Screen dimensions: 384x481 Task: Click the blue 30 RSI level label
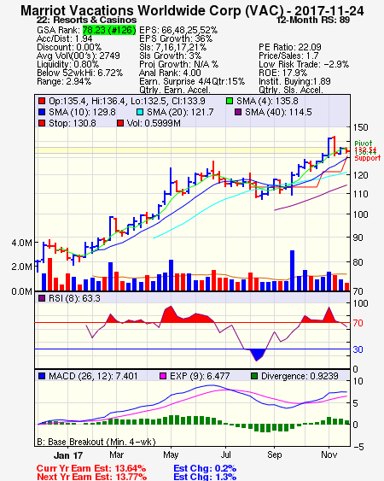(x=358, y=349)
